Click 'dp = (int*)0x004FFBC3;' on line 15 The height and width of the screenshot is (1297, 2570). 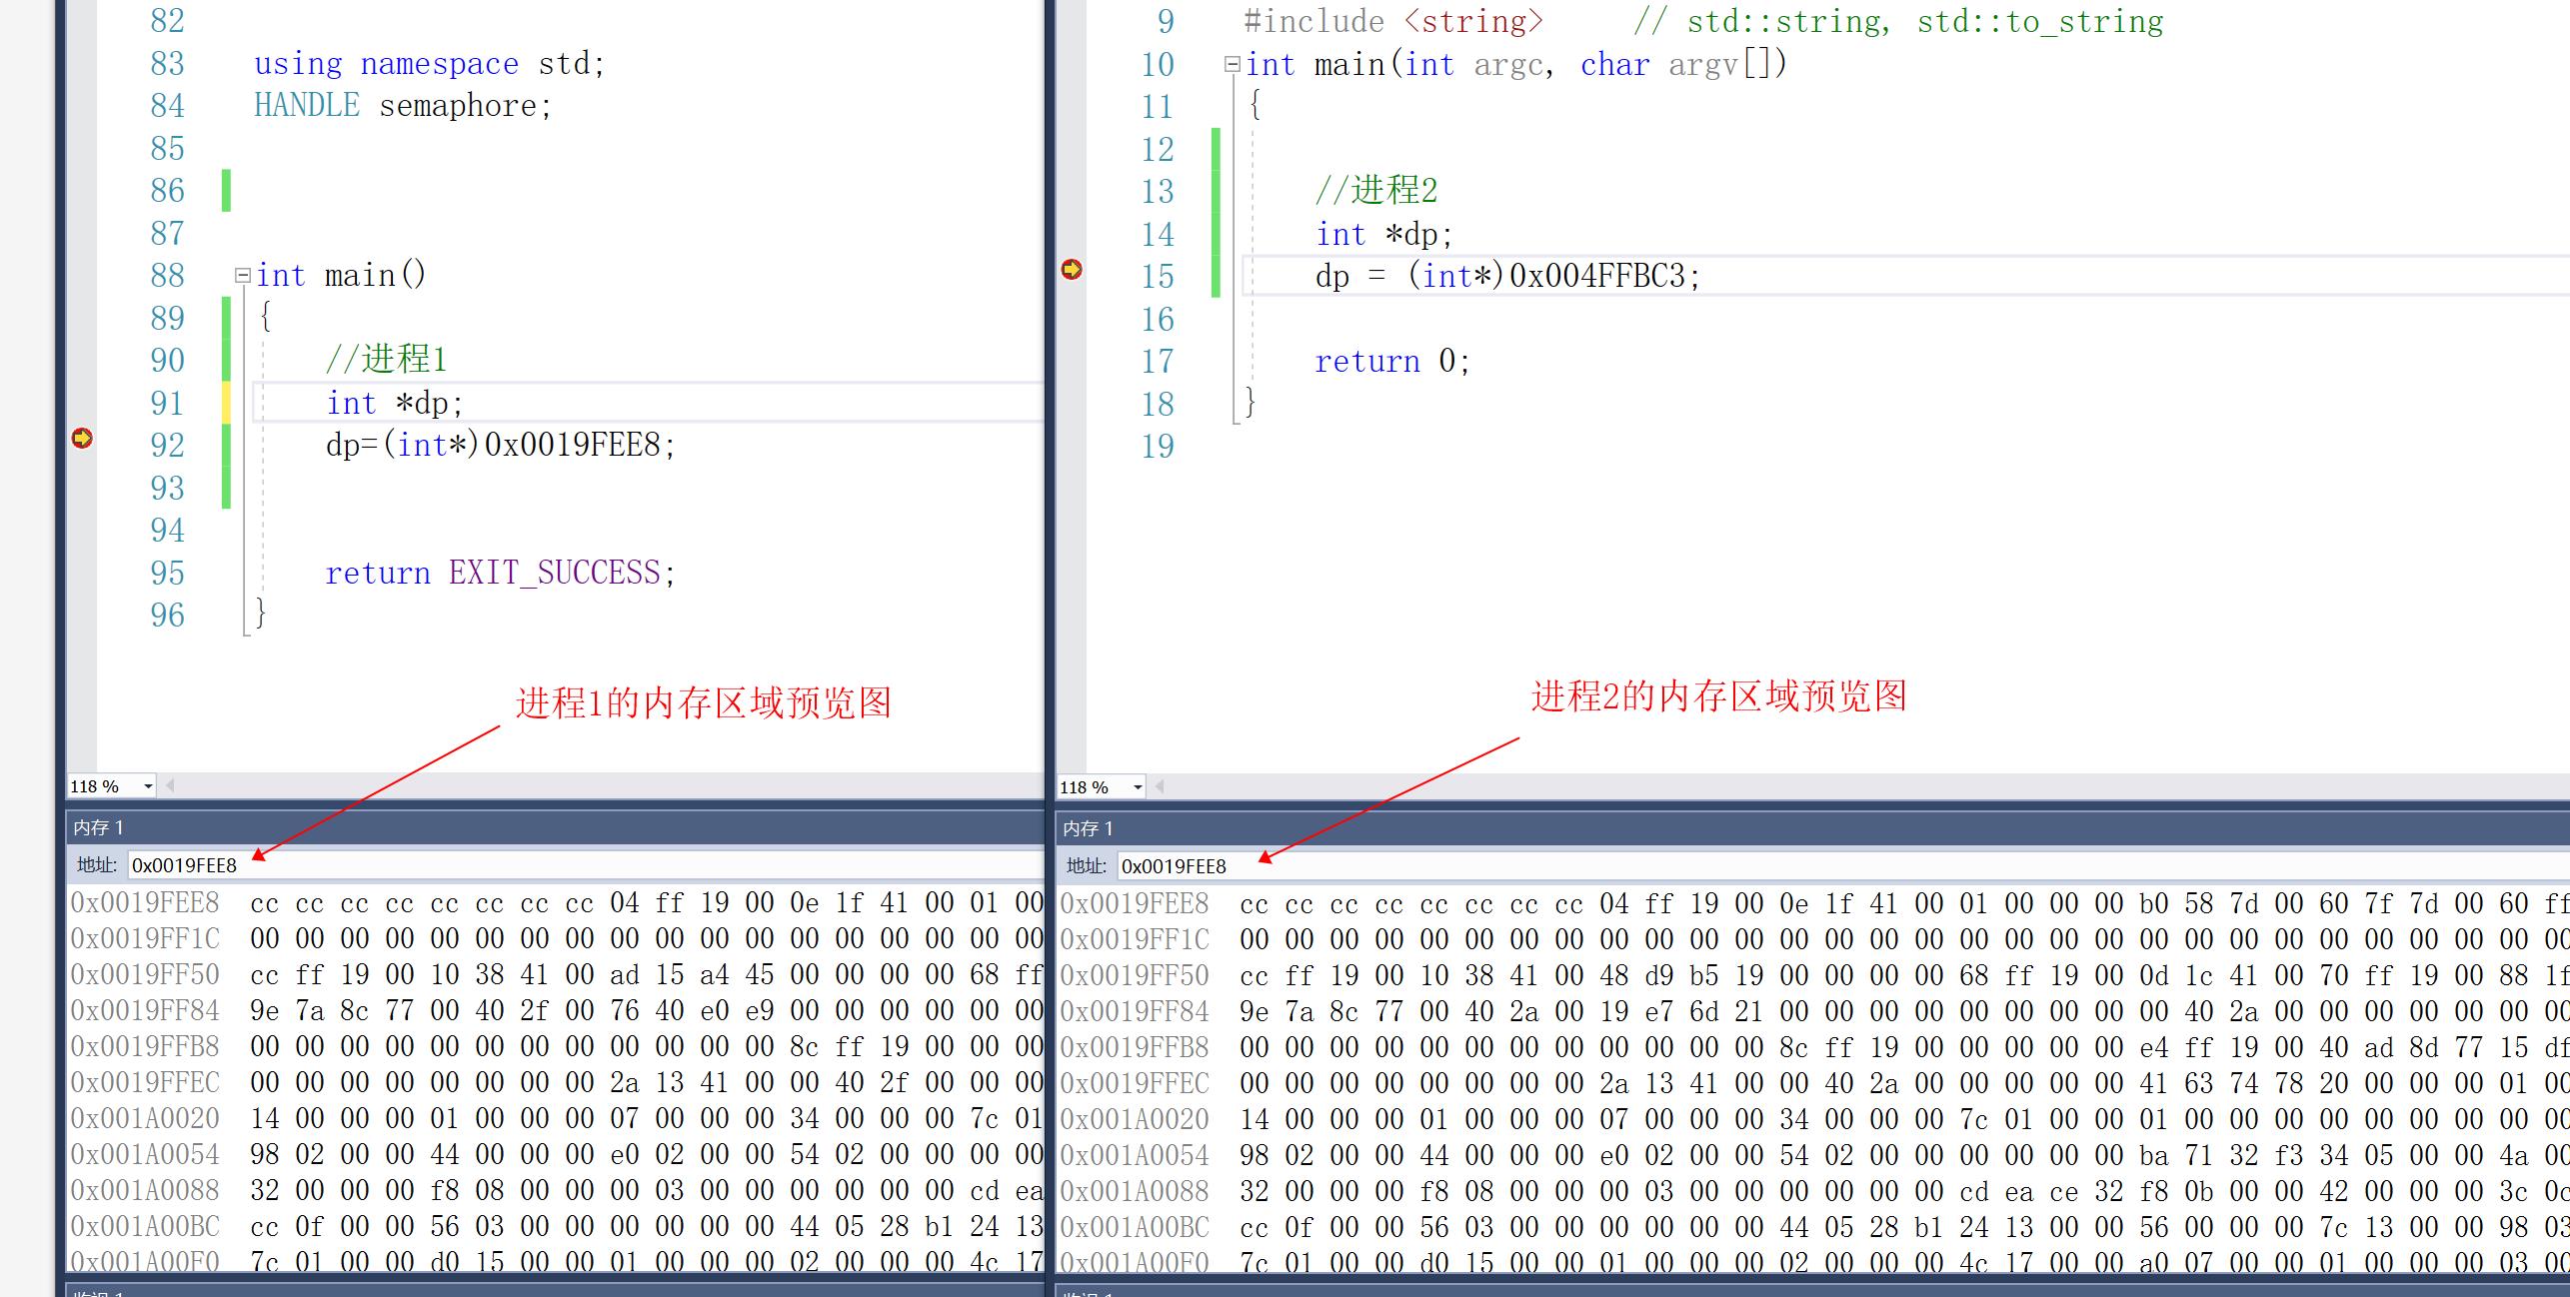(1507, 276)
